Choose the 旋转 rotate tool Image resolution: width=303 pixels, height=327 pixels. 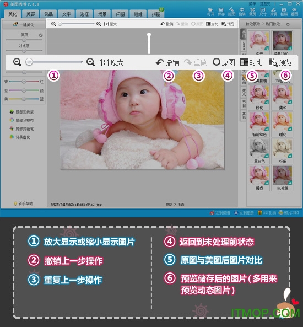242,12
